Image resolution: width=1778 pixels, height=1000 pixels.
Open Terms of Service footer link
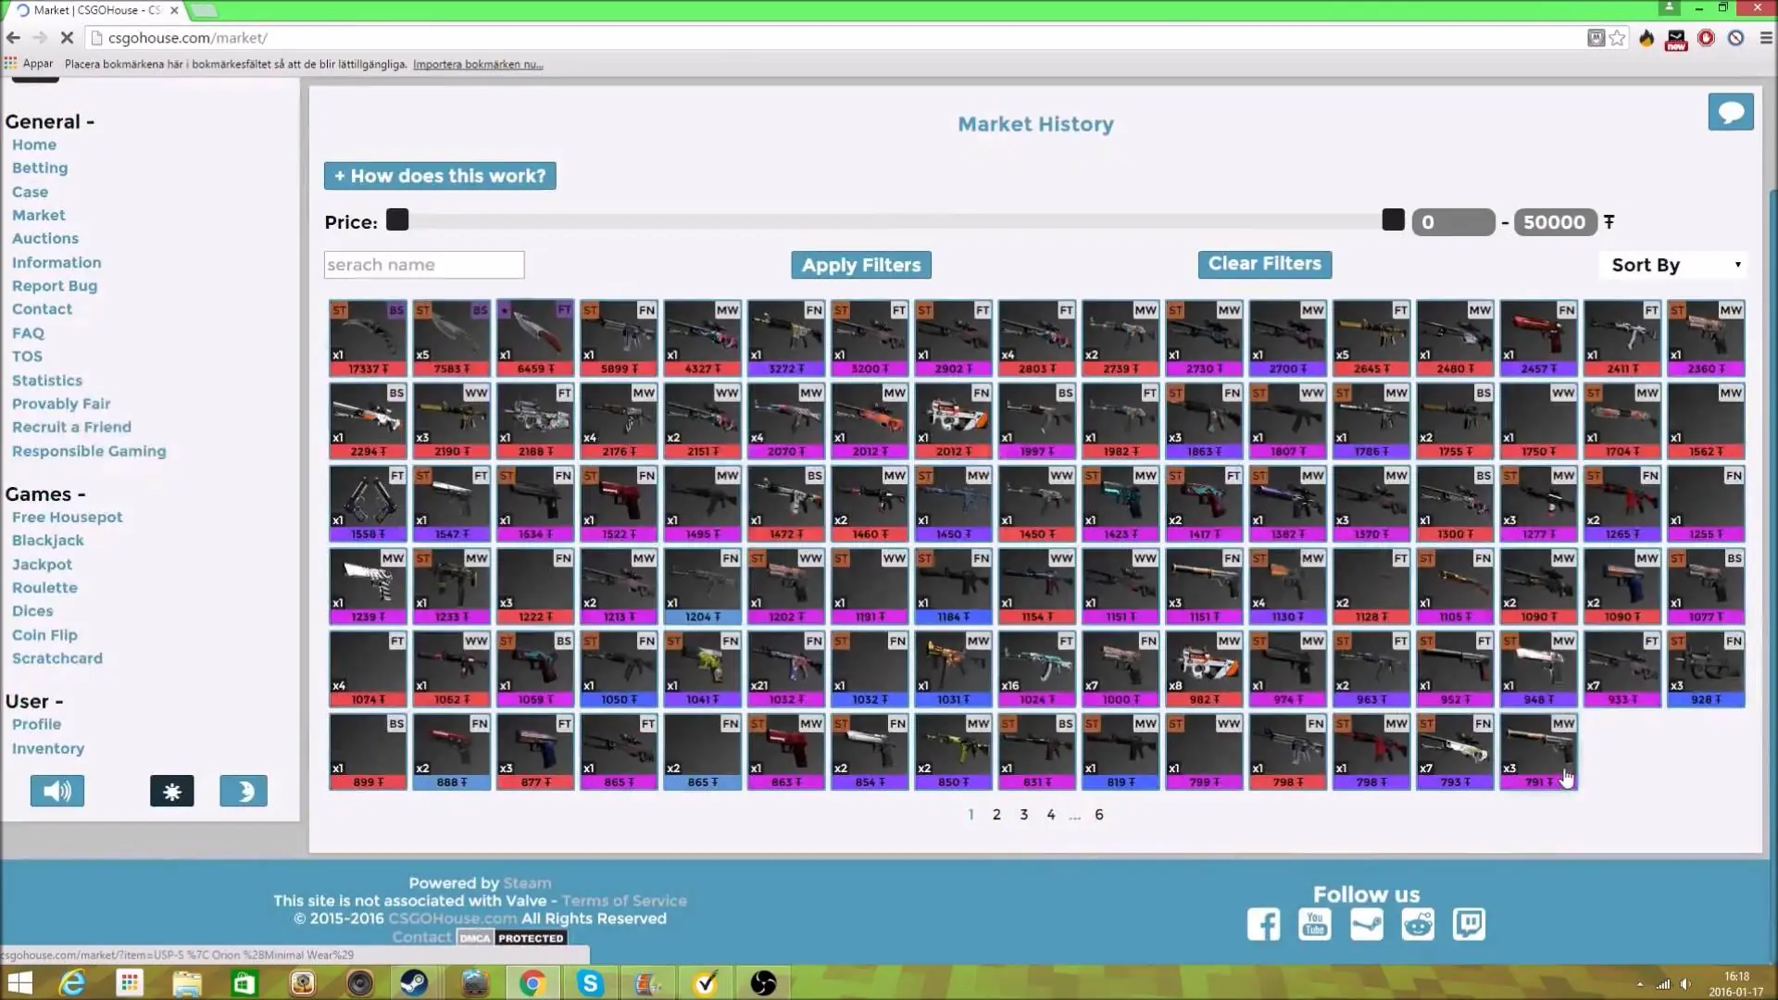624,901
